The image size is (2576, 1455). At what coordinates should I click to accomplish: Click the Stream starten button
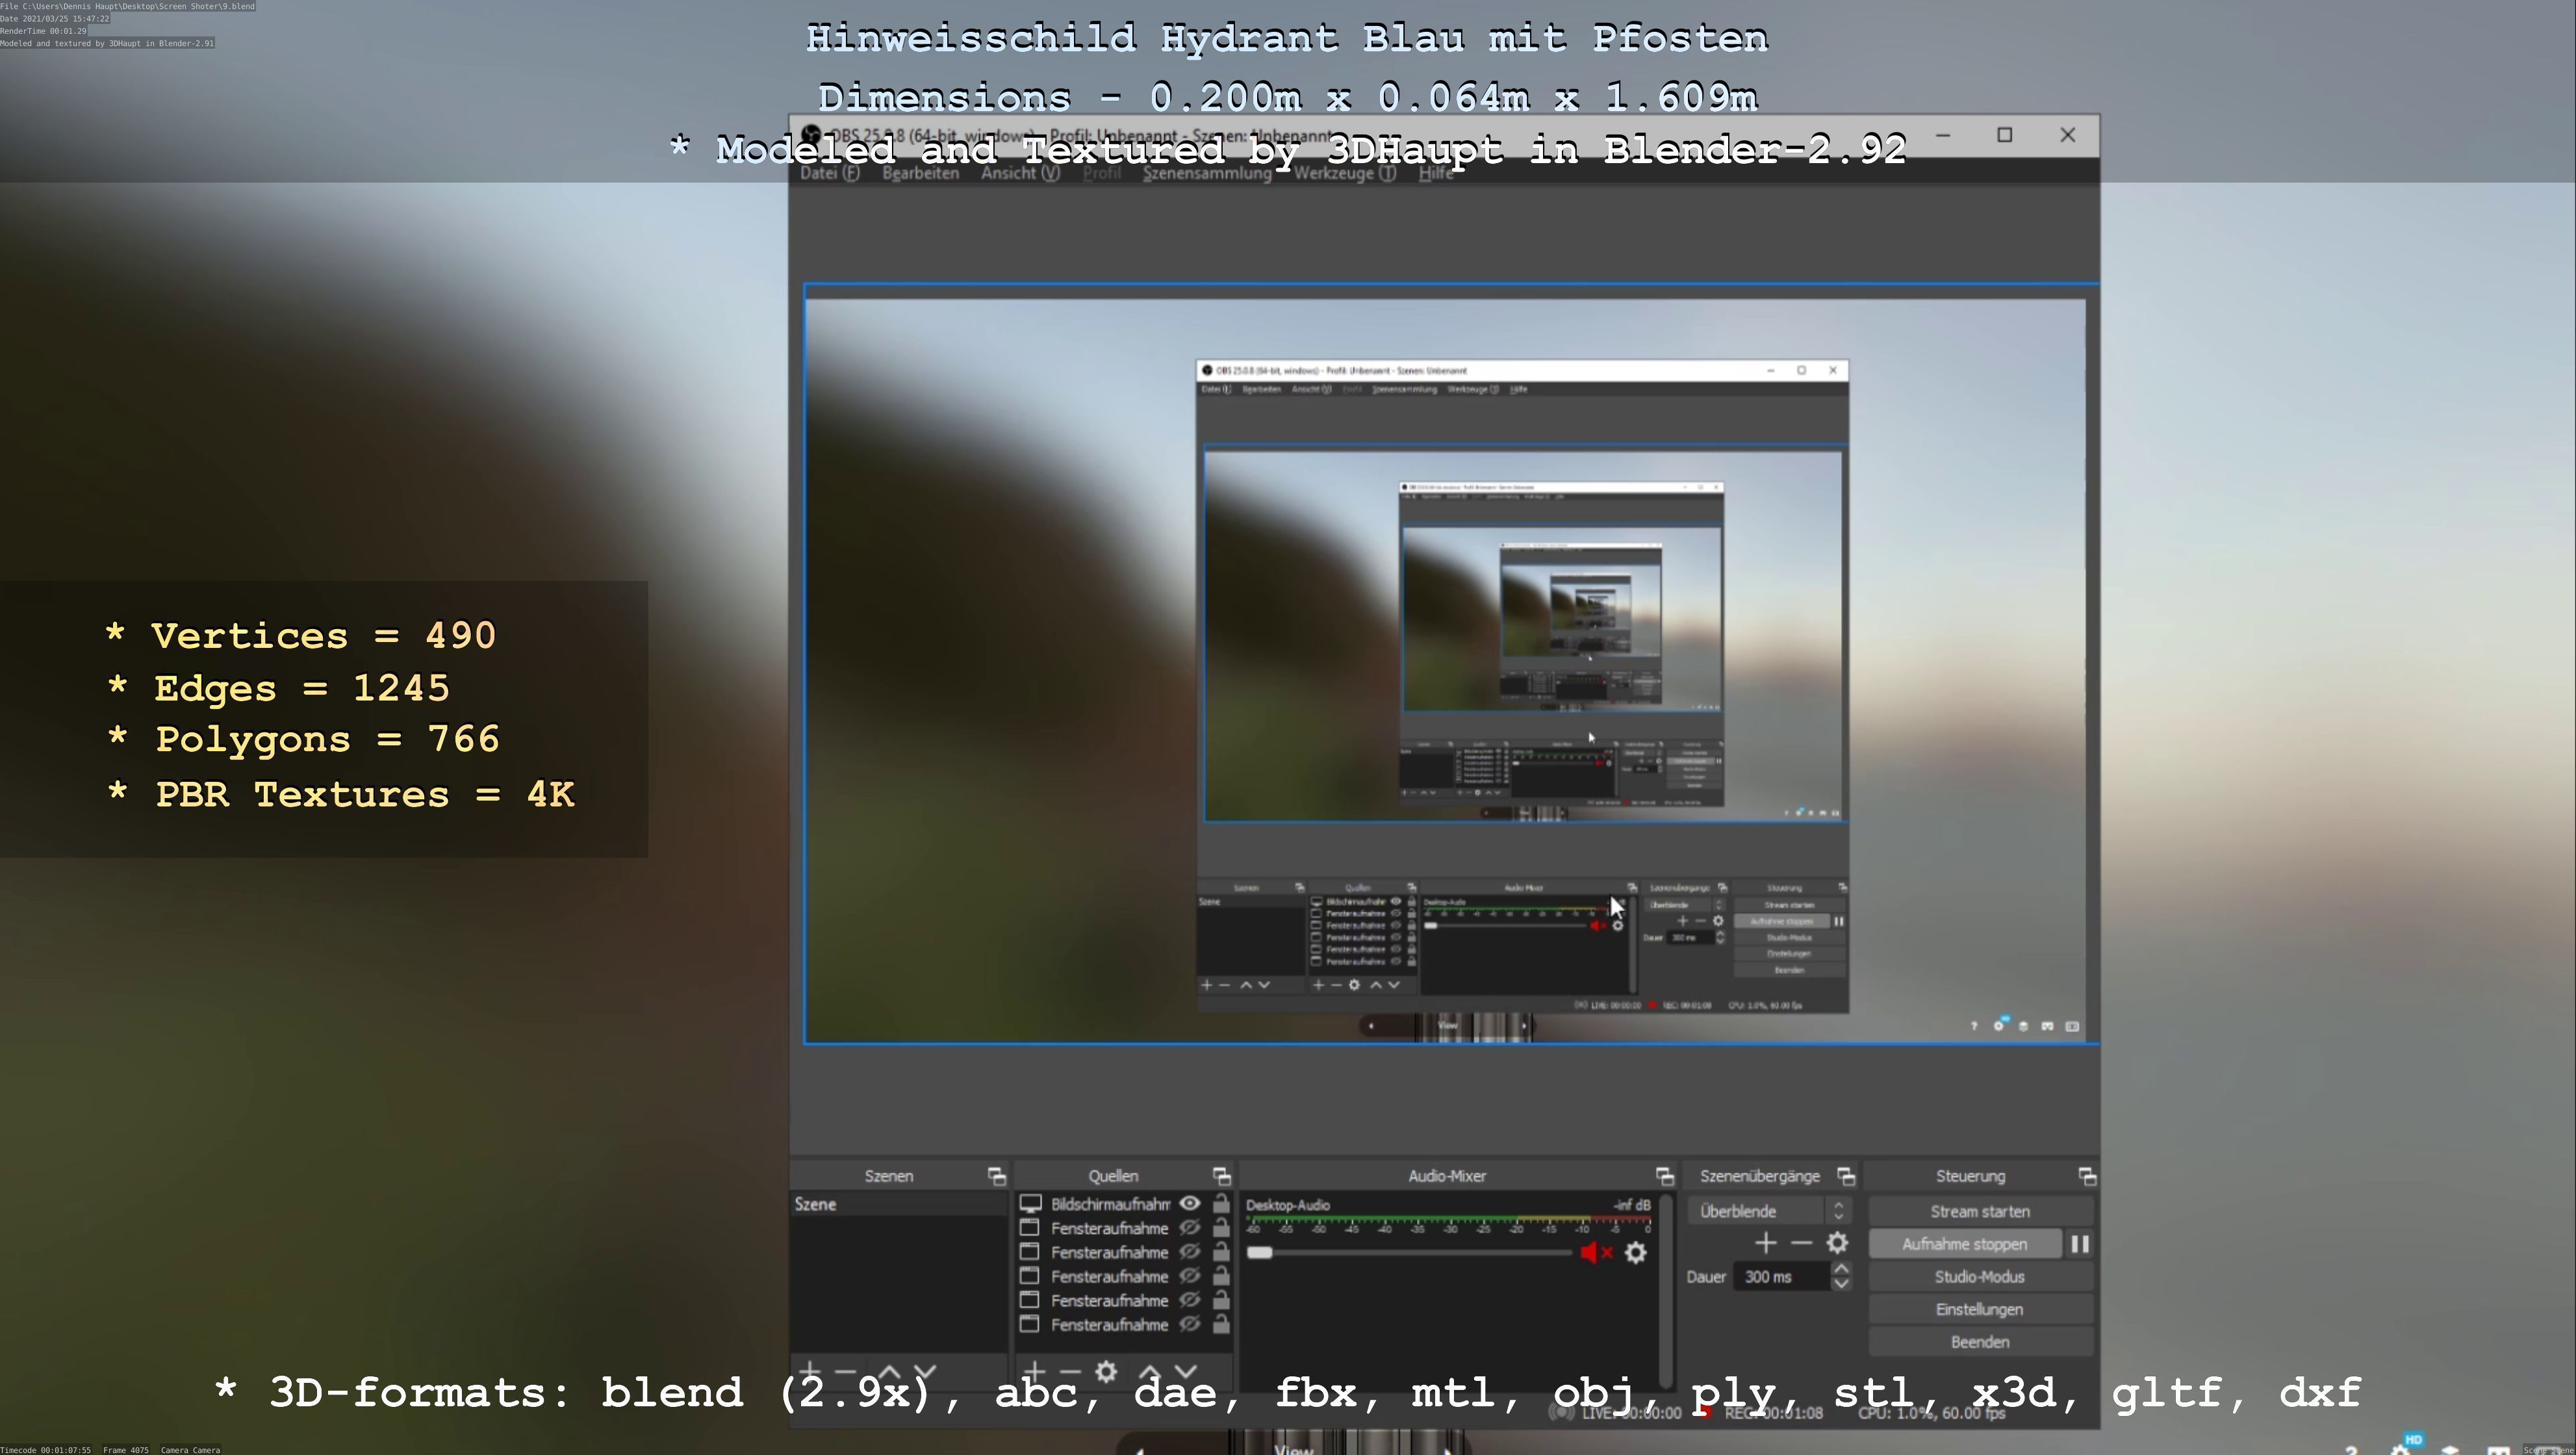(1979, 1211)
